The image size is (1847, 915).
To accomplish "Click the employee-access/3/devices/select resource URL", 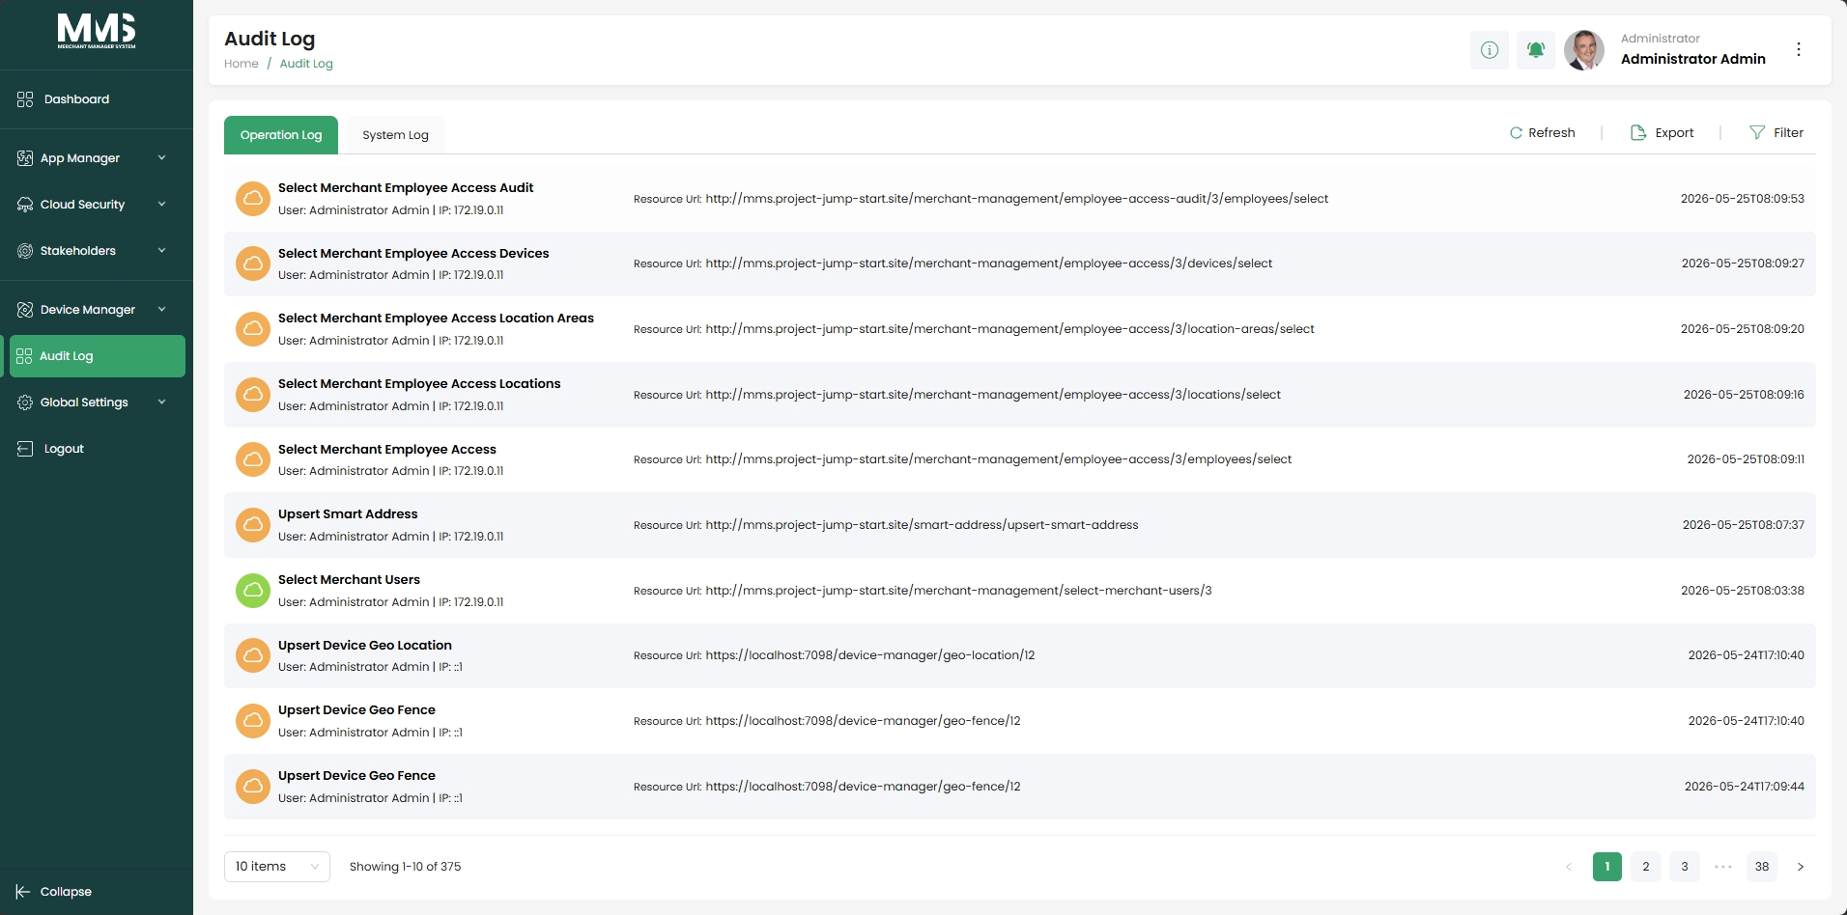I will [x=989, y=263].
